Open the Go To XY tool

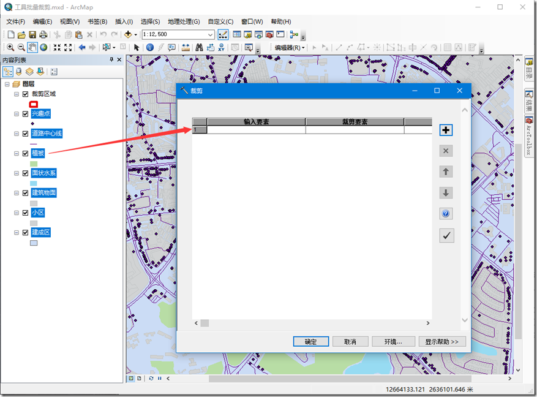221,47
